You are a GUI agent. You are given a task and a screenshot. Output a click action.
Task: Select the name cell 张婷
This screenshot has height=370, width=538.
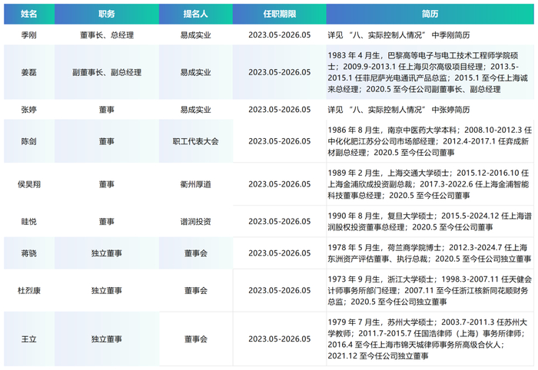click(x=29, y=110)
